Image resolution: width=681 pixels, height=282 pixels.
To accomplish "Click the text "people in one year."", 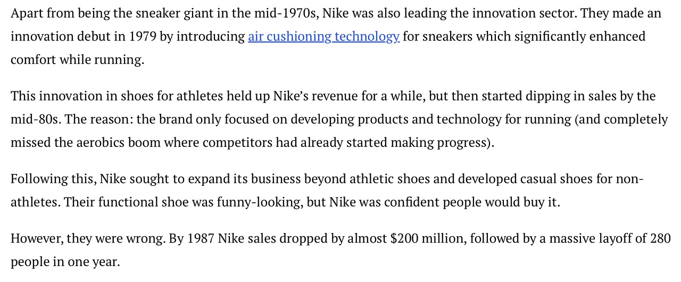I will pyautogui.click(x=65, y=262).
